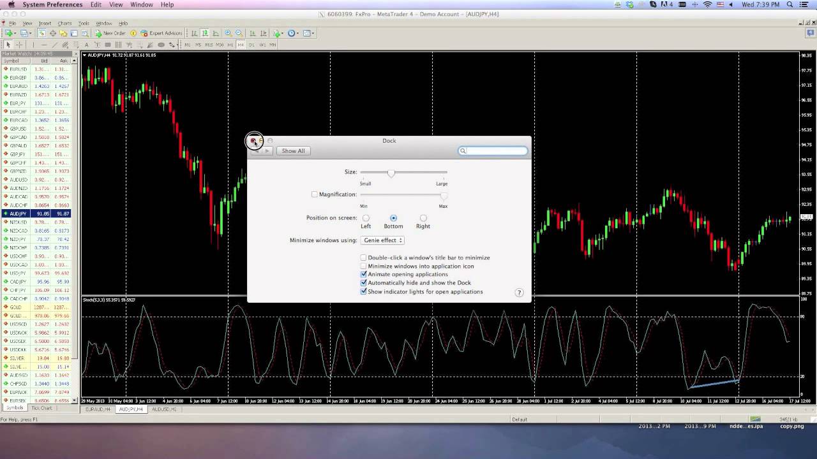817x459 pixels.
Task: Open the Charts menu in MetaTrader
Action: 64,24
